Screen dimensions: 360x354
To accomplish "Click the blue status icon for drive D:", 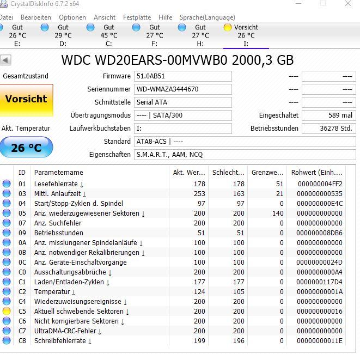I will 45,27.
